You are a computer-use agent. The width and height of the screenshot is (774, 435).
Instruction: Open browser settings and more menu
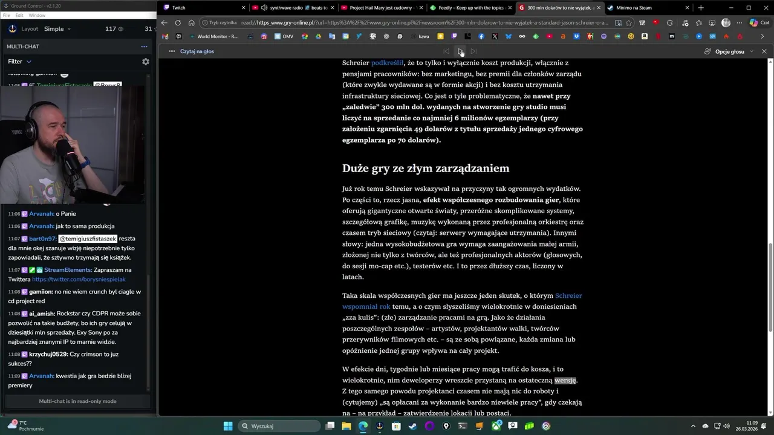pyautogui.click(x=739, y=23)
